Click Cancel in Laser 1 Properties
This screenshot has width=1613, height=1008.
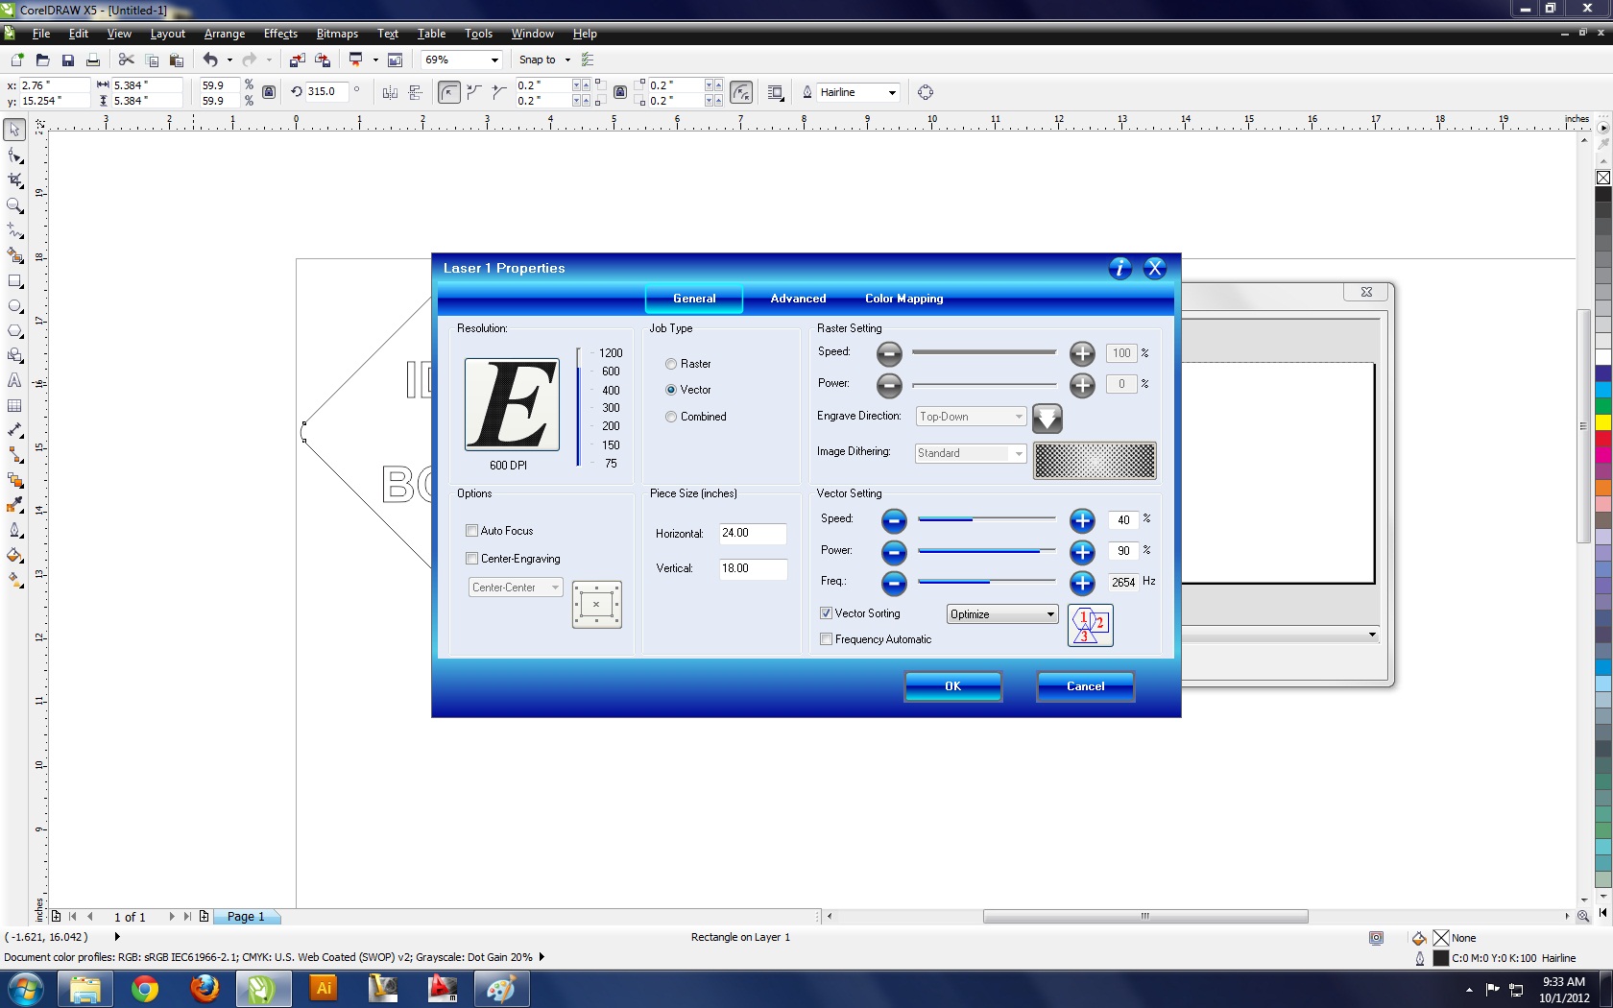coord(1085,686)
